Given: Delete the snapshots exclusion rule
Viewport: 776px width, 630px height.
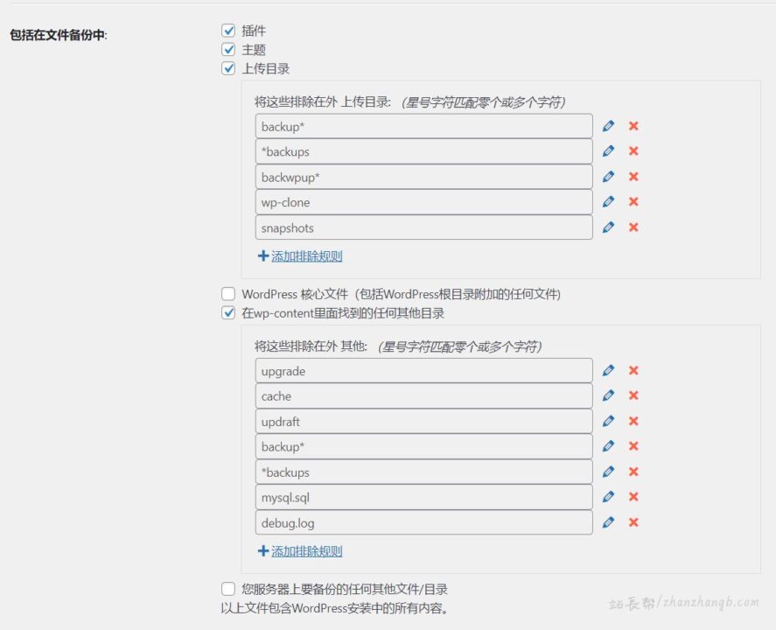Looking at the screenshot, I should pos(633,227).
